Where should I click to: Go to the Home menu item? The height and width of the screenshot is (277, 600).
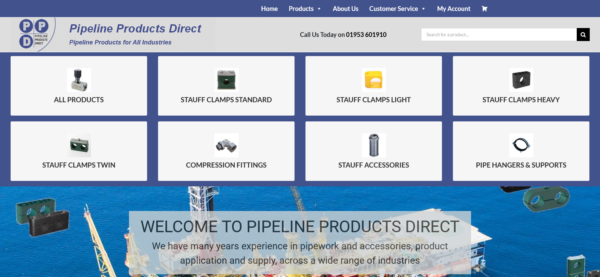coord(269,9)
